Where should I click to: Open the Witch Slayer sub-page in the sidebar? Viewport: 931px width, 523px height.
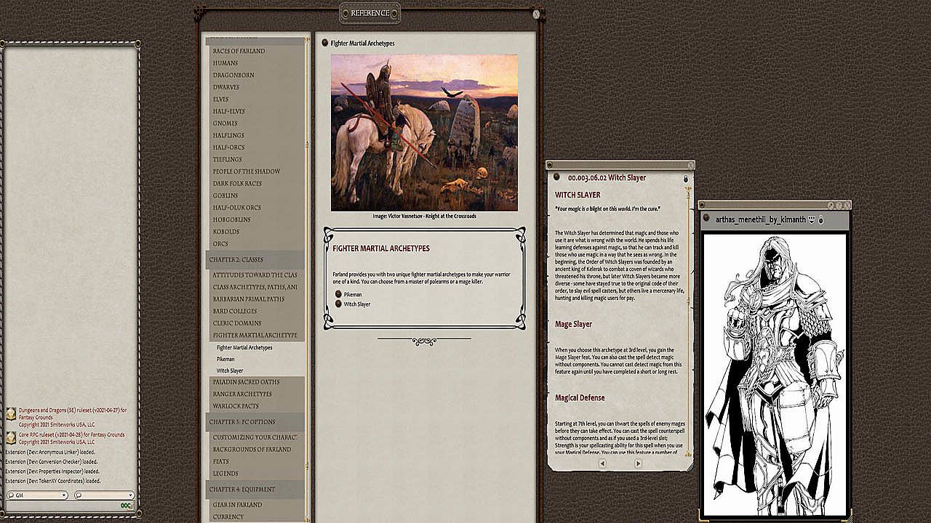pos(230,370)
